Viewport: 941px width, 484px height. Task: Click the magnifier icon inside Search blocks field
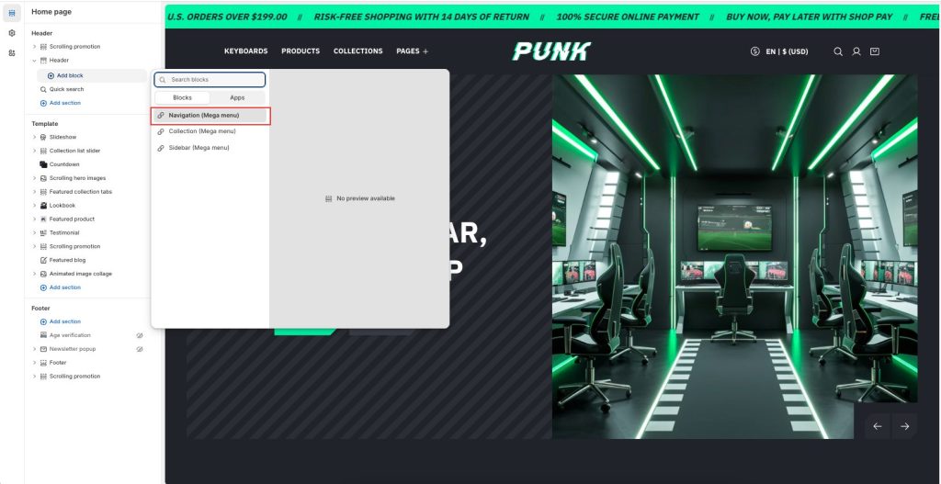click(163, 80)
